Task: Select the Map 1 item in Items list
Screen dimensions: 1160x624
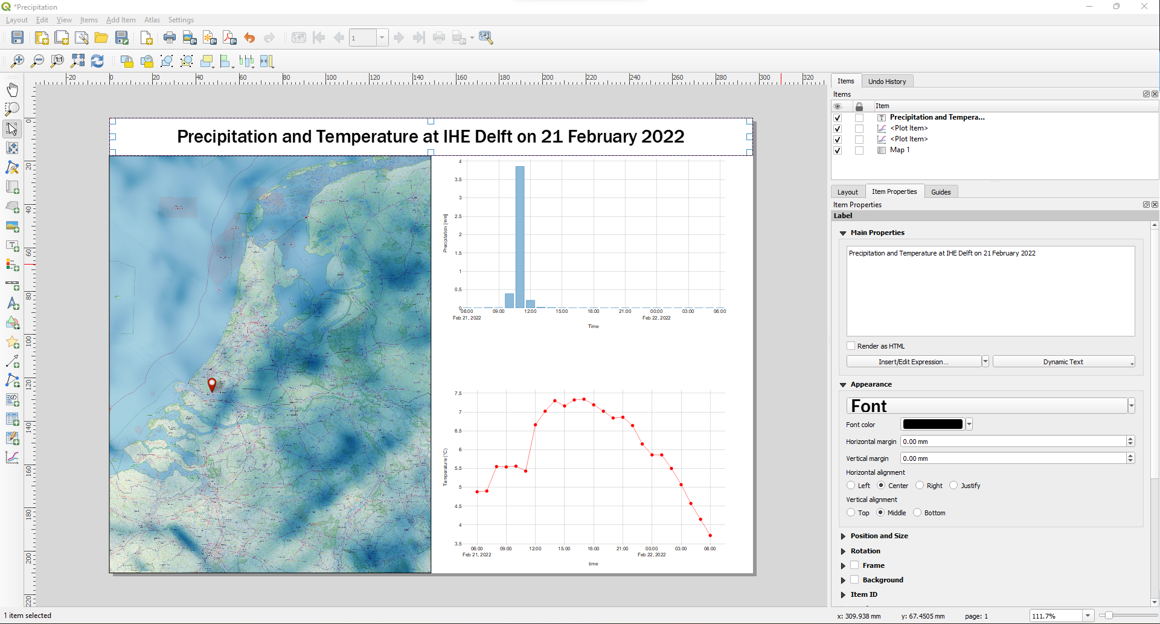Action: coord(900,150)
